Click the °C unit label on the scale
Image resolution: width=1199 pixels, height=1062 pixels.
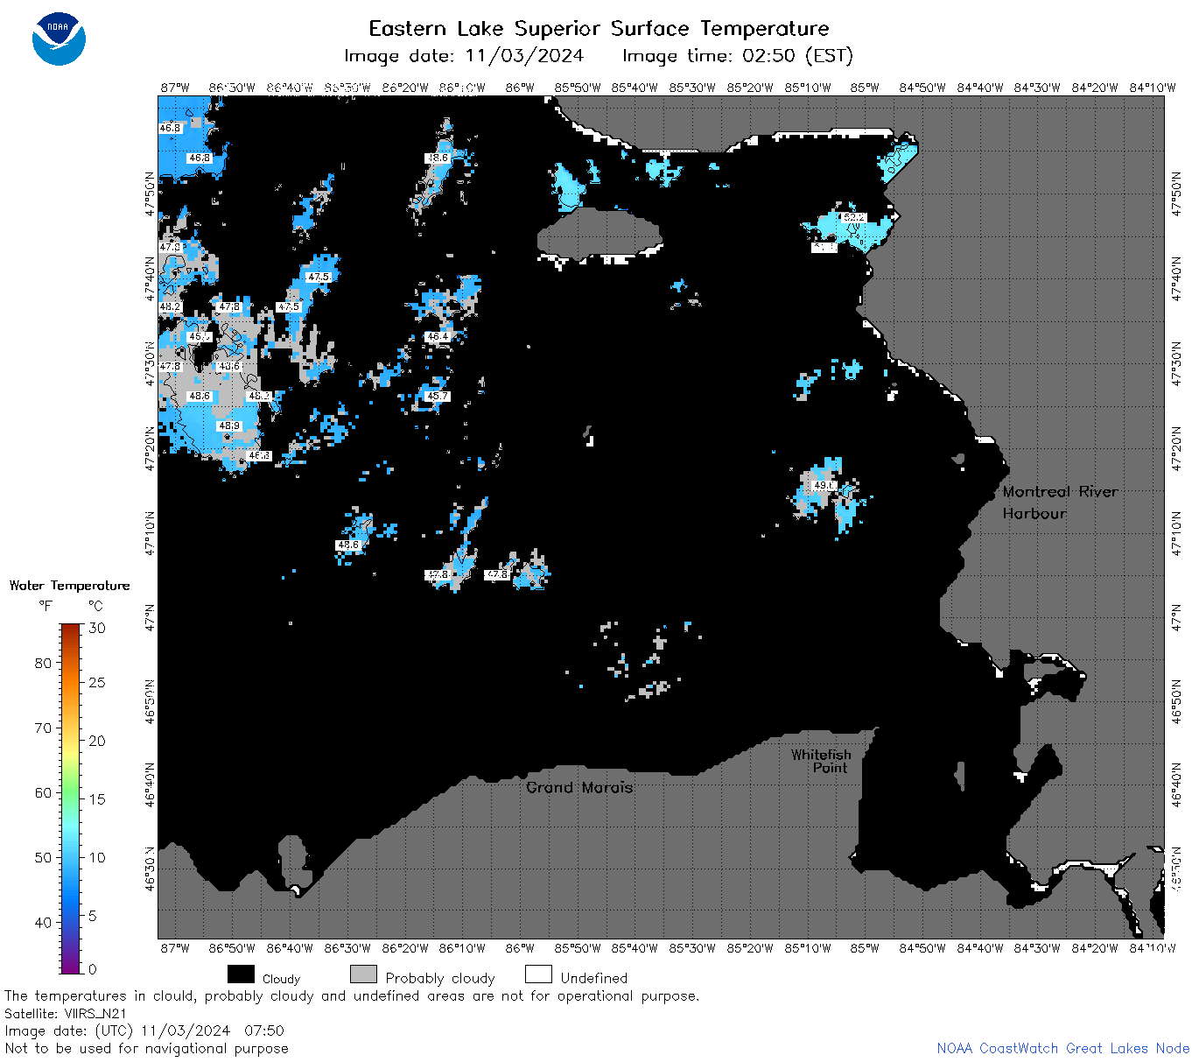coord(95,605)
